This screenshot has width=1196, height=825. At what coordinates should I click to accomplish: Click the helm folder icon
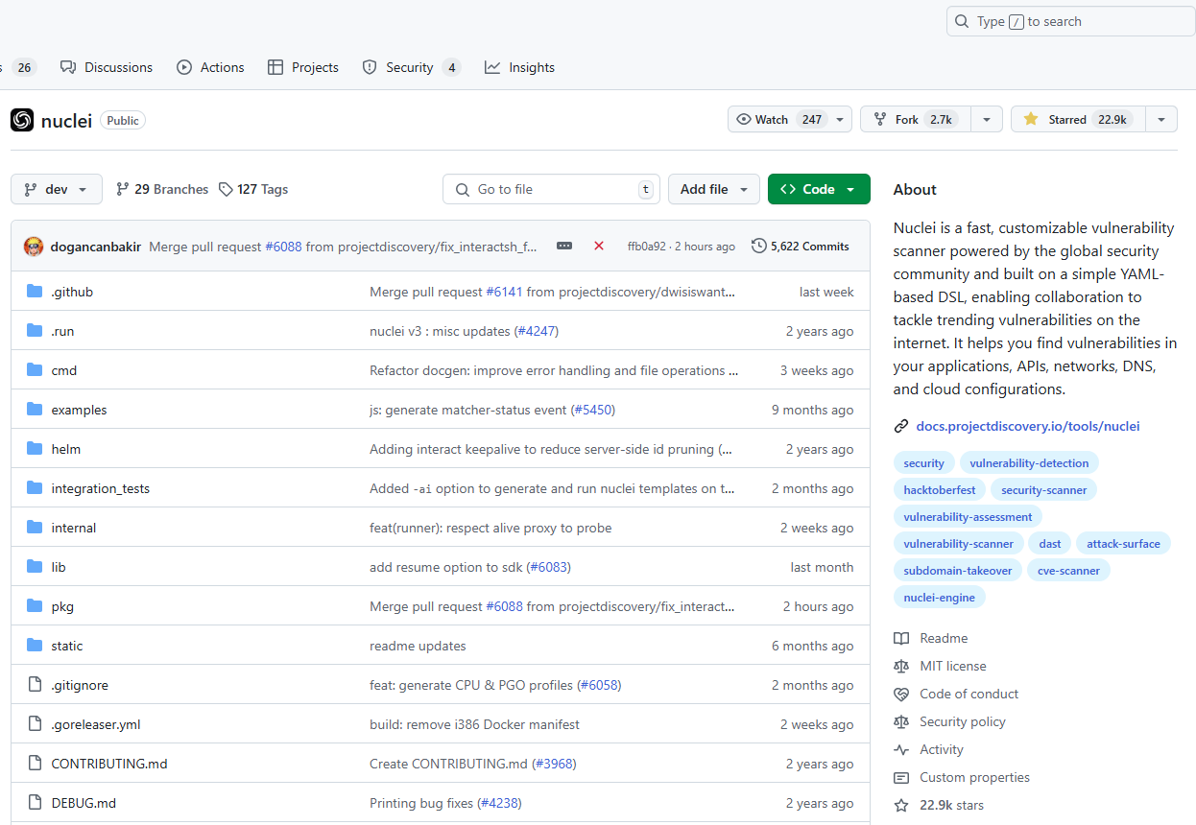[x=36, y=449]
